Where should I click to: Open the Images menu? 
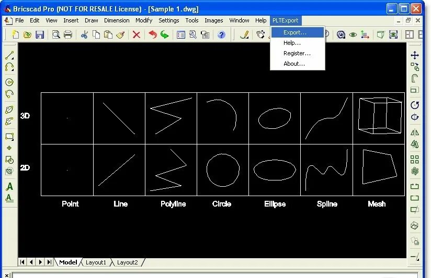(213, 20)
